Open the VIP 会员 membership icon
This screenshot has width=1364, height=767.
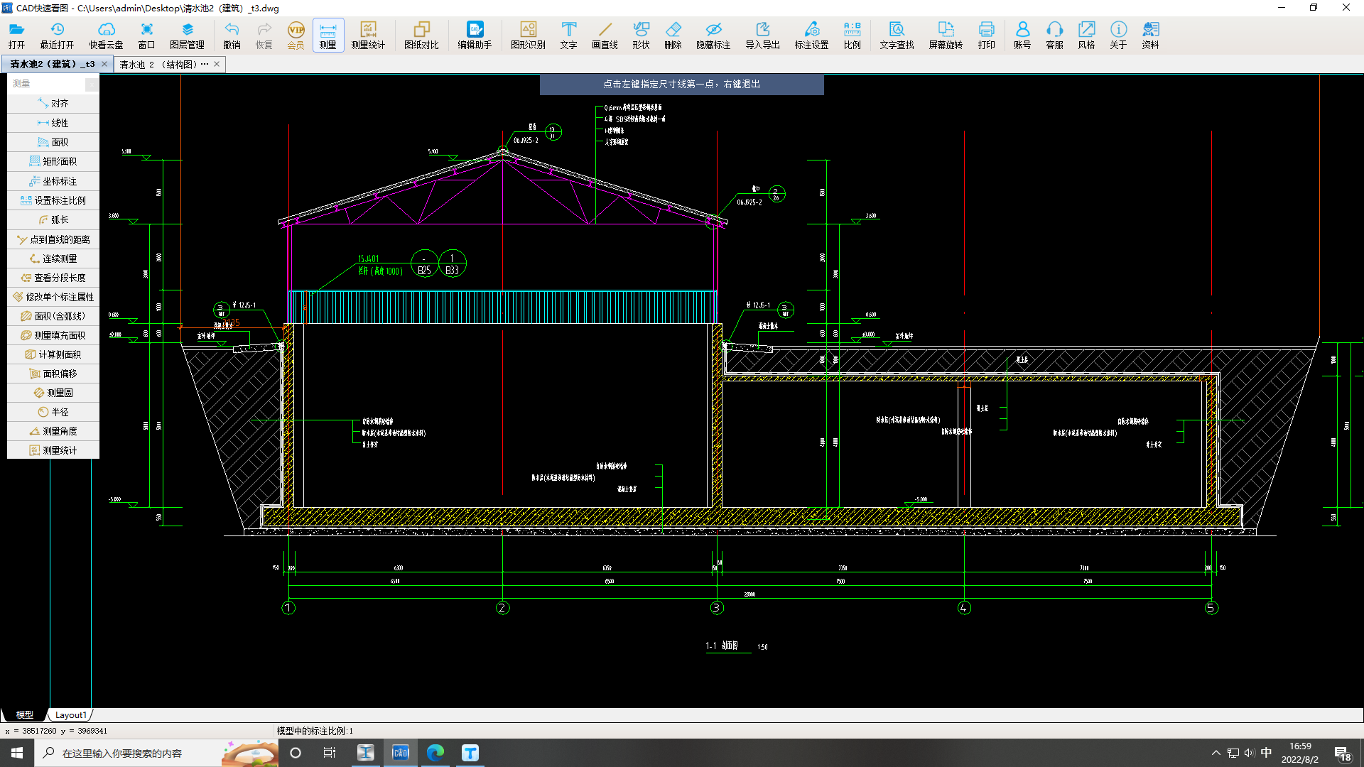click(x=296, y=36)
